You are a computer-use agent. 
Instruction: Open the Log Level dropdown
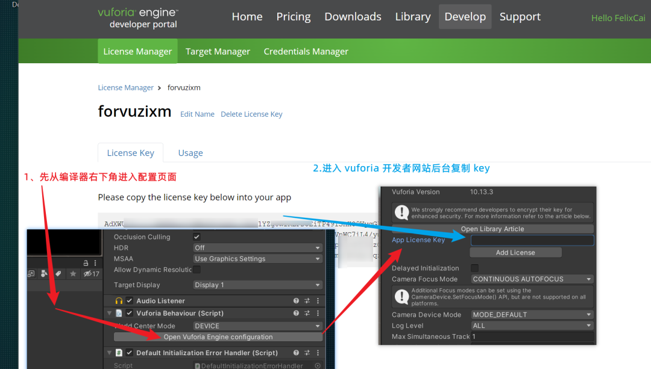(532, 326)
